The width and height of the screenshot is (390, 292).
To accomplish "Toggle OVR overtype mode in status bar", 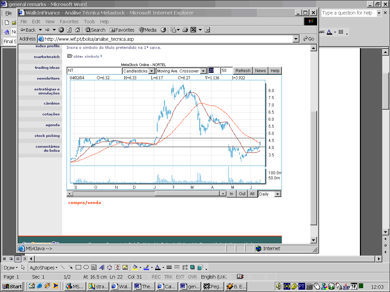I will [x=192, y=277].
